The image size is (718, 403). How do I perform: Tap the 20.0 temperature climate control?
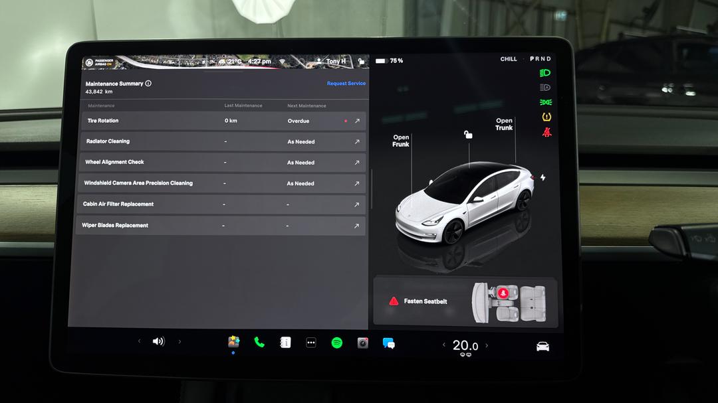465,346
